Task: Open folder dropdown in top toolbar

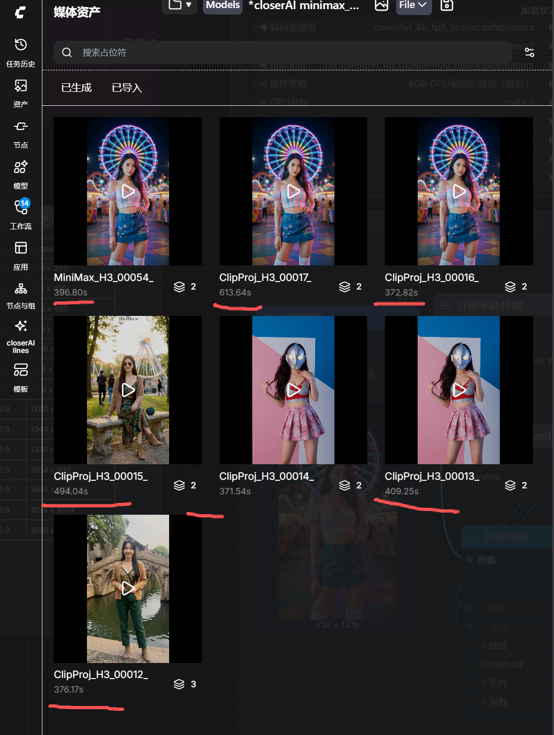Action: click(x=179, y=5)
